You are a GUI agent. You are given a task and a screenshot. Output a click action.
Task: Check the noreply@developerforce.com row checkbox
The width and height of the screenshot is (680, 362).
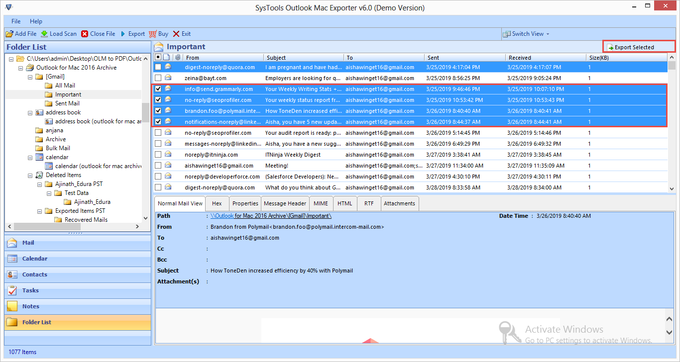pyautogui.click(x=158, y=177)
